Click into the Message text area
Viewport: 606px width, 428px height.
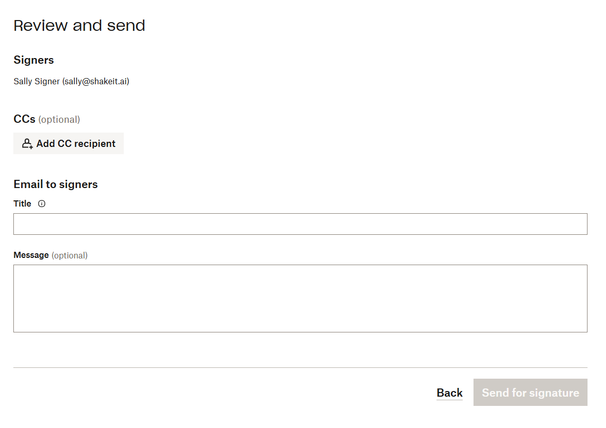click(300, 299)
